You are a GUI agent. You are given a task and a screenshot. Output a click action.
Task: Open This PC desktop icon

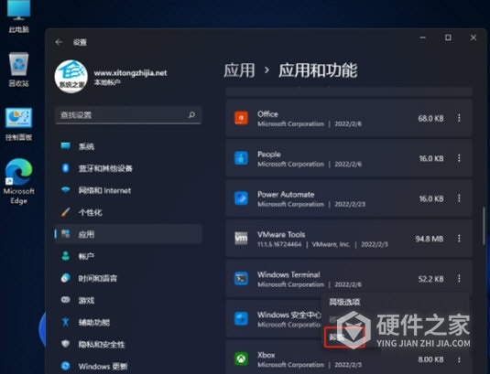point(18,16)
